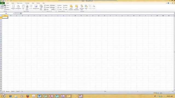Viewport: 175px width, 98px height.
Task: Show hidden system tray icons arrow
Action: (x=155, y=96)
